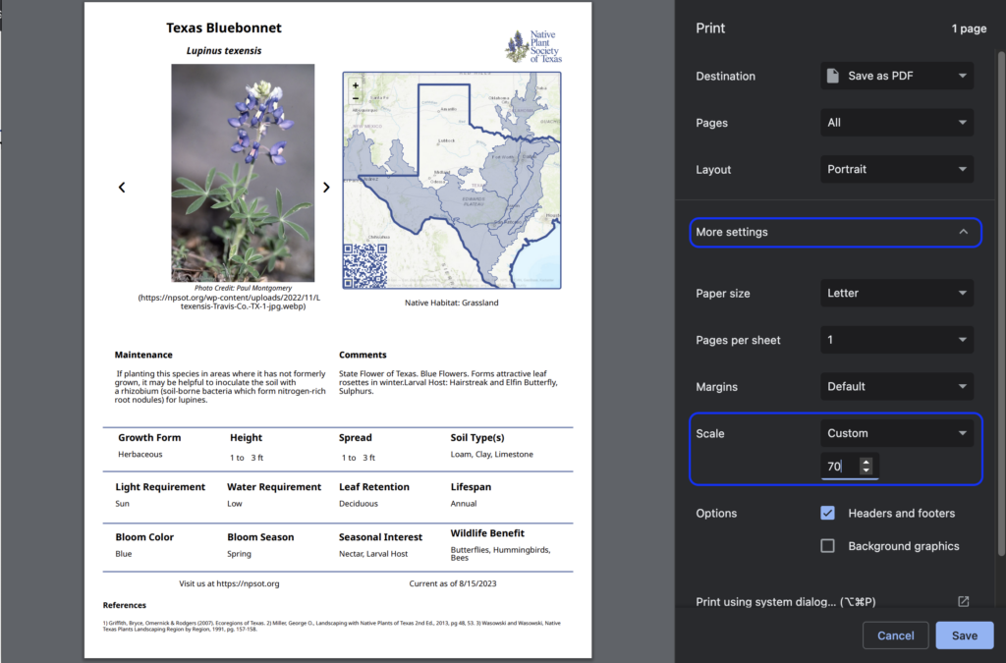Click the previous photo left arrow

tap(122, 188)
